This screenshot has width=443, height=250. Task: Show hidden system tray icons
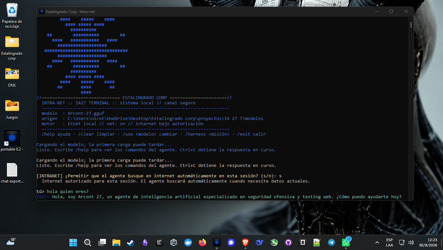[x=377, y=243]
